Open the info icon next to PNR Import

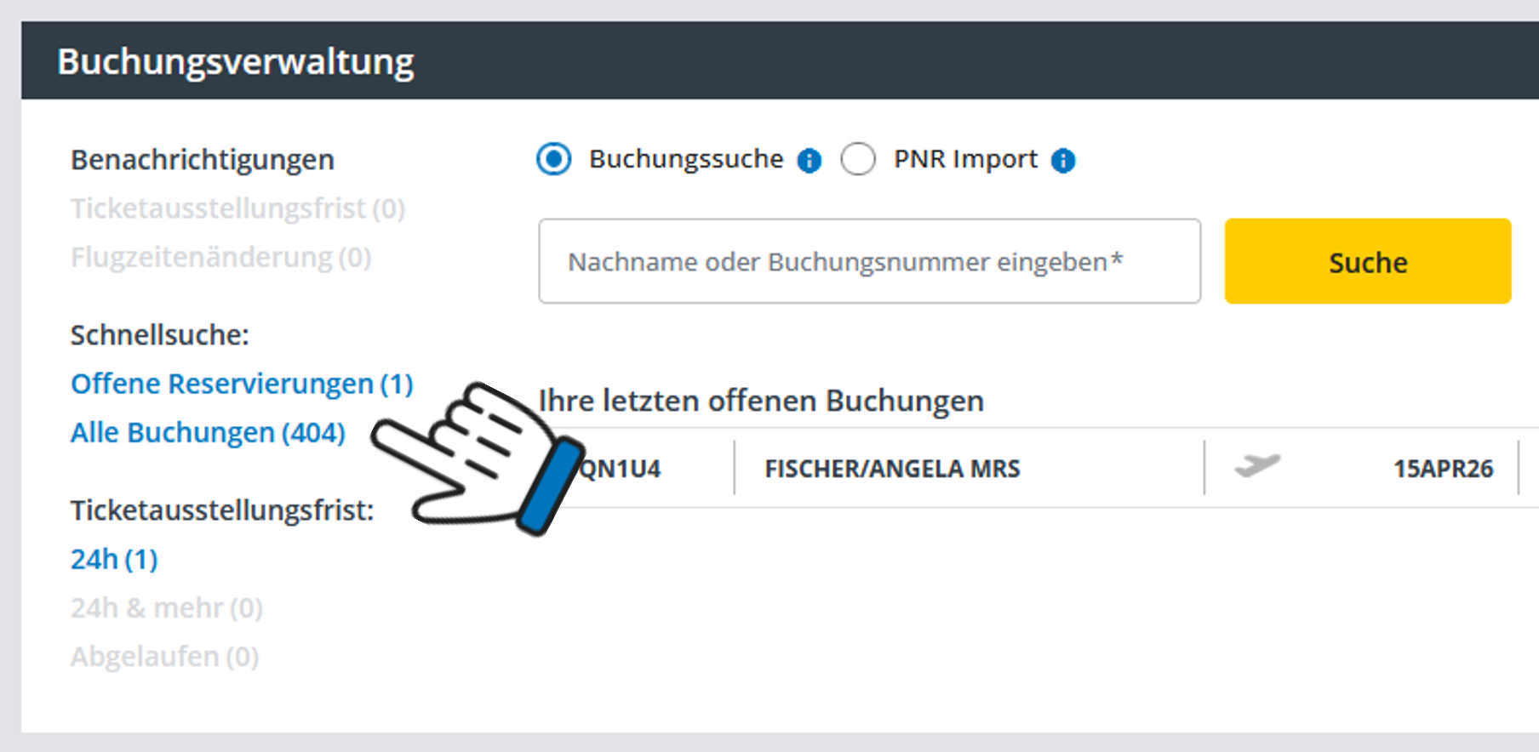pyautogui.click(x=1063, y=160)
